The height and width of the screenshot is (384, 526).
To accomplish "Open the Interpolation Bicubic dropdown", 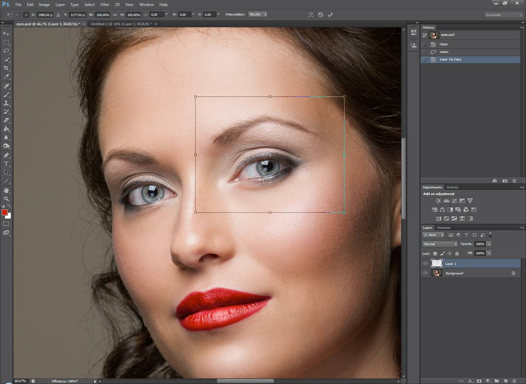I will pyautogui.click(x=258, y=14).
